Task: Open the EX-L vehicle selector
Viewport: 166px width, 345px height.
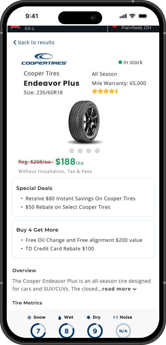Action: [57, 29]
